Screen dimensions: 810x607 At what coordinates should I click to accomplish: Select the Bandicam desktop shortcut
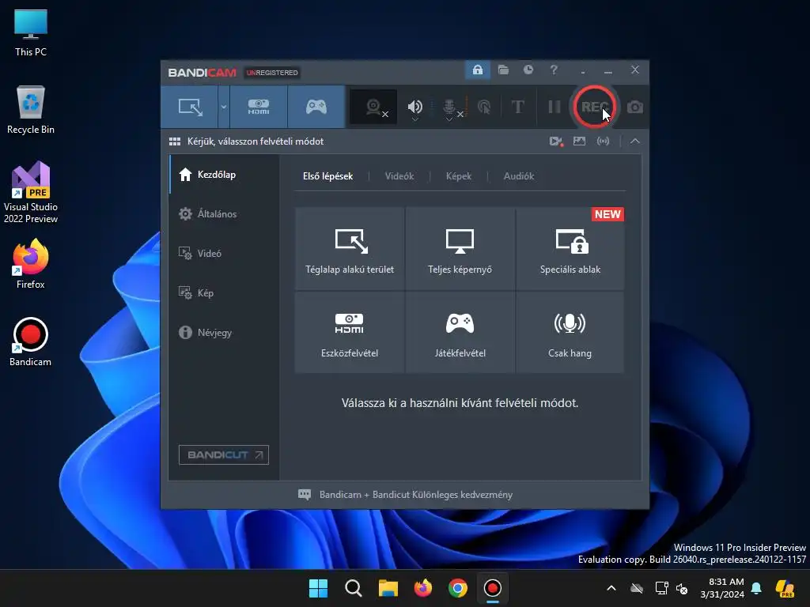tap(31, 341)
